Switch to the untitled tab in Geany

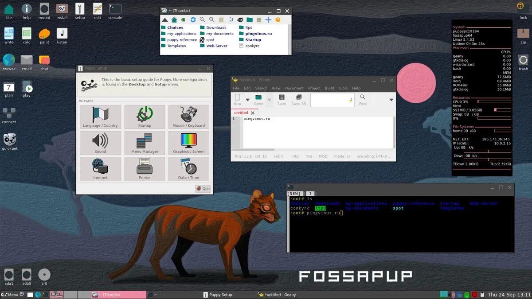tap(241, 113)
